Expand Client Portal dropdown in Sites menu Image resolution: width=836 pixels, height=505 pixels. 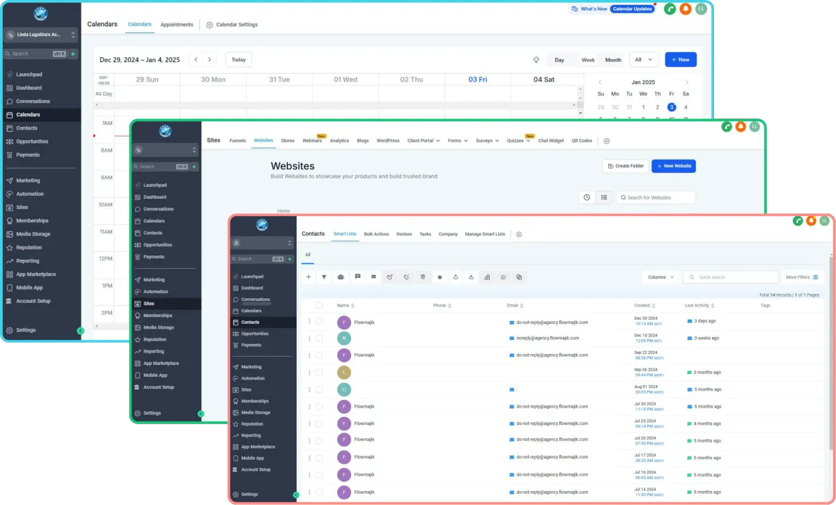point(424,141)
